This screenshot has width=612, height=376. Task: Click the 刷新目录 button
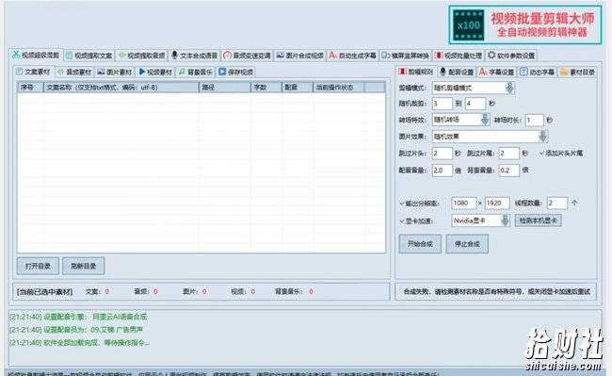84,267
